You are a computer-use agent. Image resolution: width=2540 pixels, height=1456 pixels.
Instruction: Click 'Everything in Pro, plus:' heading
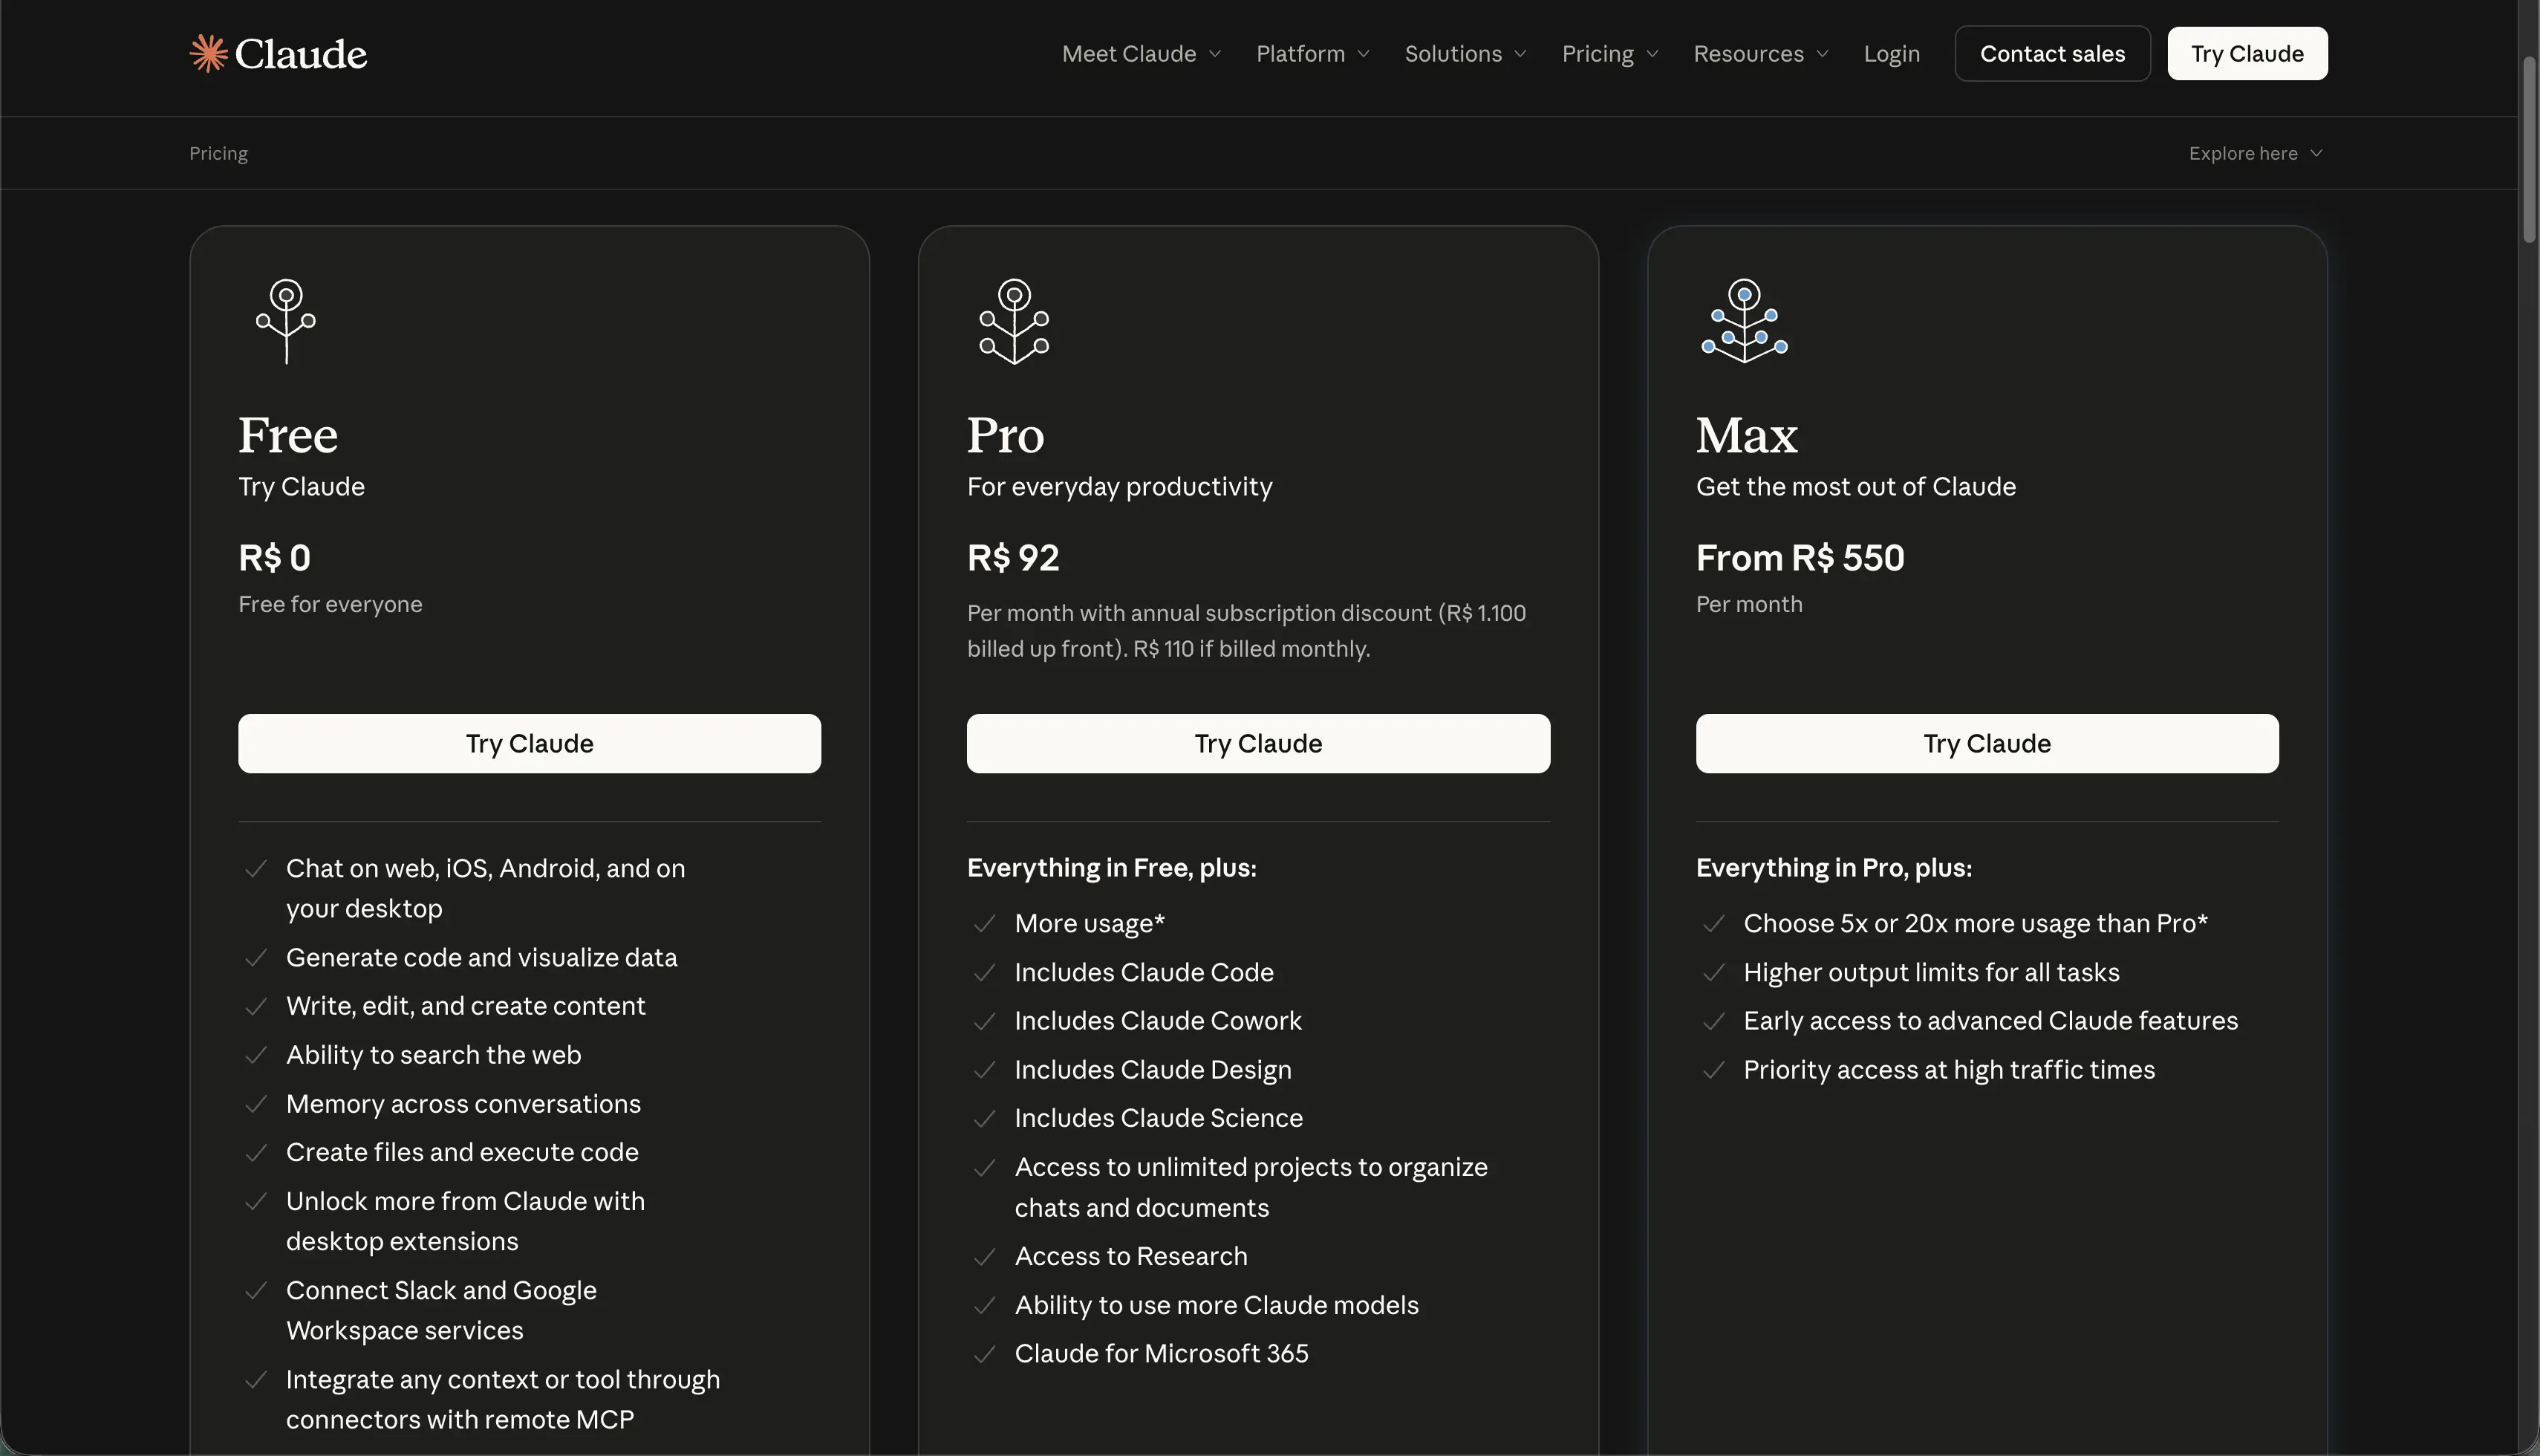pyautogui.click(x=1834, y=868)
